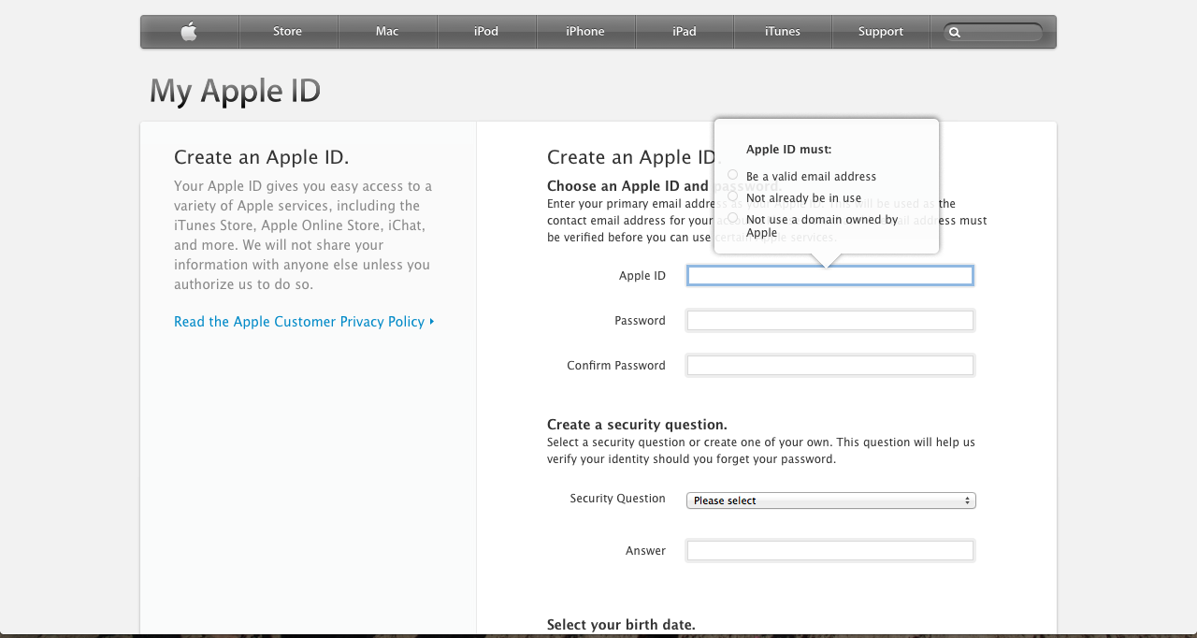Image resolution: width=1197 pixels, height=638 pixels.
Task: Click the 'Be a valid email address' indicator
Action: tap(733, 175)
